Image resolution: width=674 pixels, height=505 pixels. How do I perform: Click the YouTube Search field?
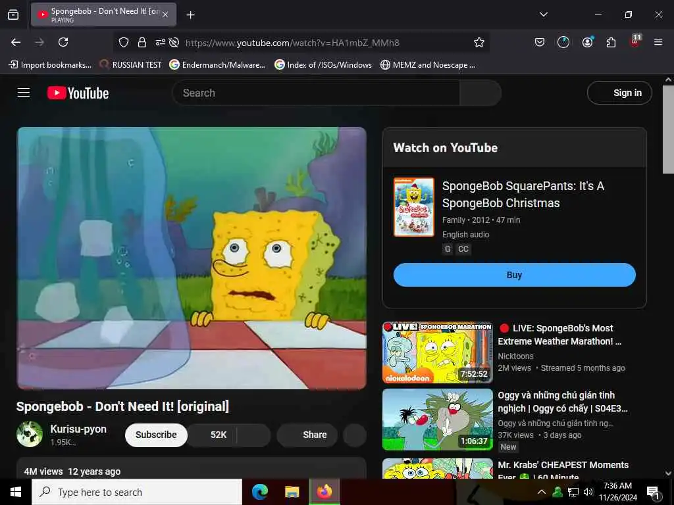(x=316, y=93)
